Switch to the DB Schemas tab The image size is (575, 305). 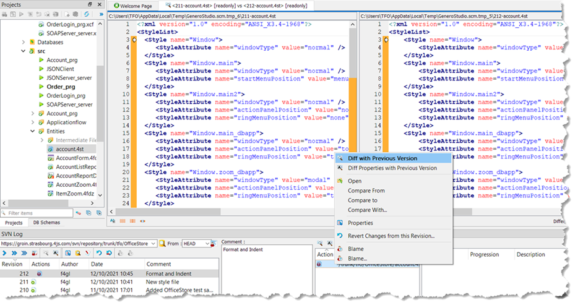[x=46, y=223]
